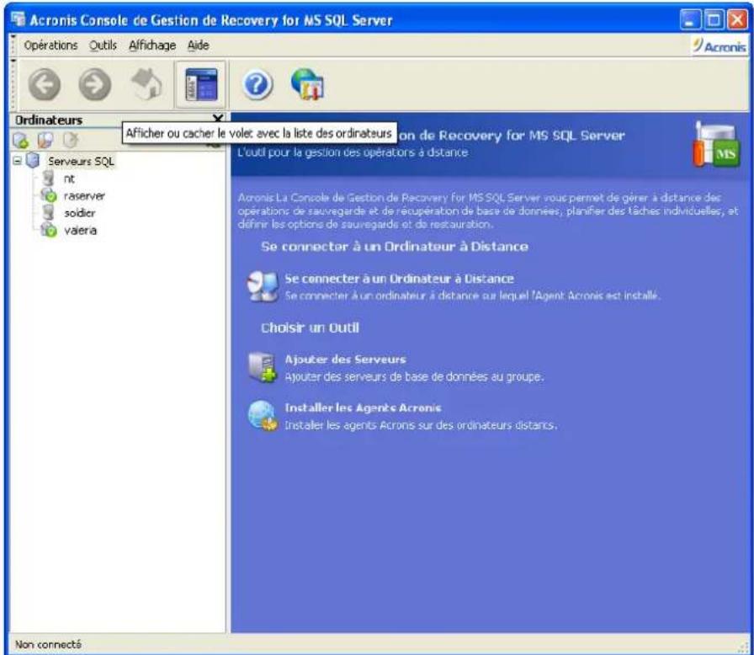Viewport: 754px width, 655px height.
Task: Click description Ajouter des serveurs de base de données
Action: (x=415, y=376)
